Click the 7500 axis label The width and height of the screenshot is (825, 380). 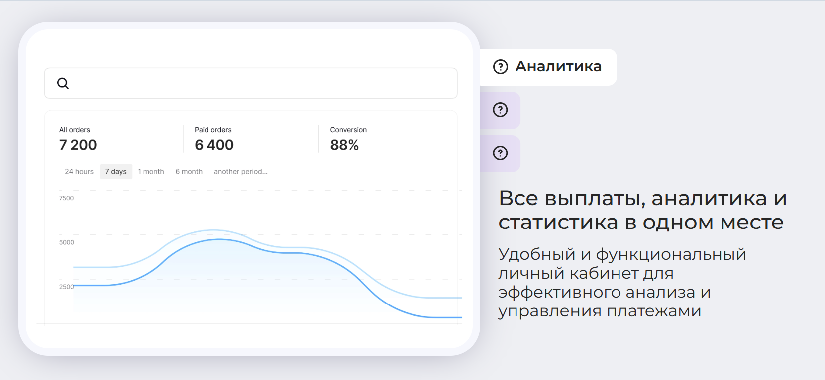pyautogui.click(x=66, y=198)
